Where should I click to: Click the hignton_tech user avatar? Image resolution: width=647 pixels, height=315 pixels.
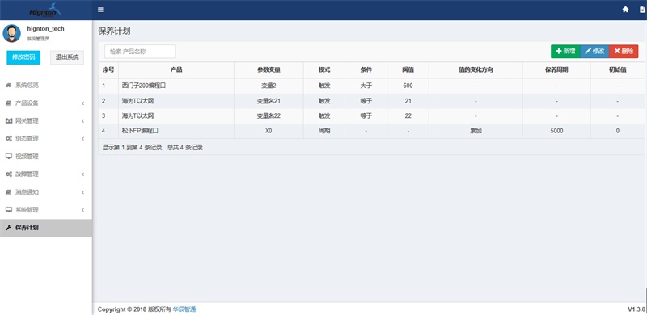[x=11, y=33]
